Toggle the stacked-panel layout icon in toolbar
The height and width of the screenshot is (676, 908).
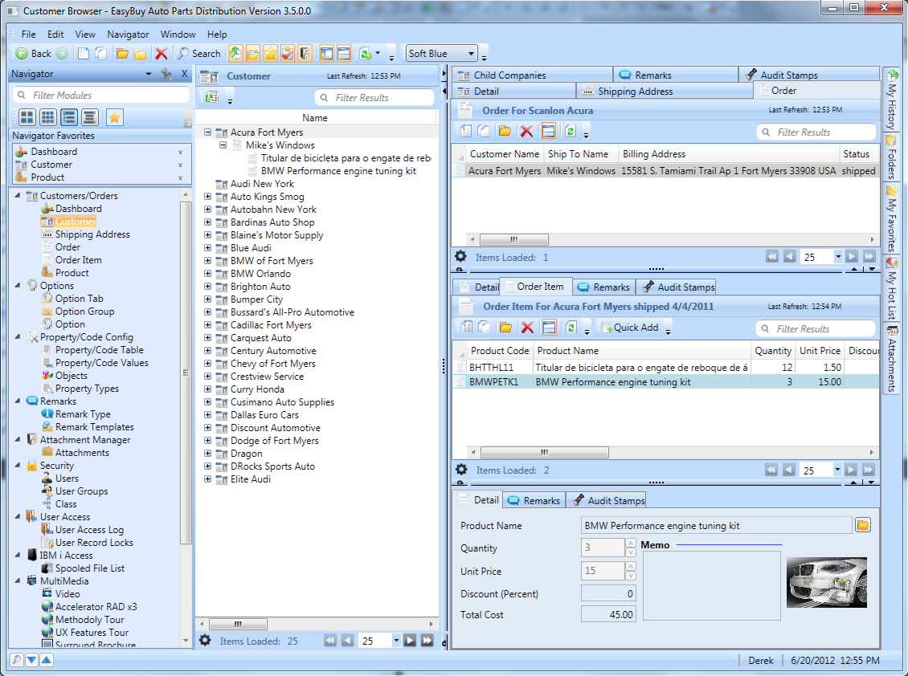[x=344, y=53]
